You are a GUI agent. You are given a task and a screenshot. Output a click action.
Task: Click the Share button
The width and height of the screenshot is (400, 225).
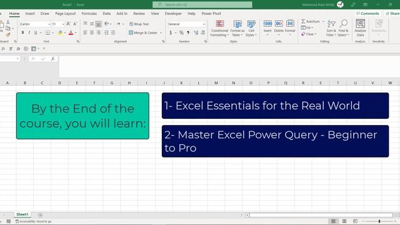pos(392,14)
